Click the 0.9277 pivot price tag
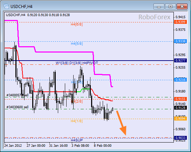The width and height of the screenshot is (191, 152). click(180, 61)
